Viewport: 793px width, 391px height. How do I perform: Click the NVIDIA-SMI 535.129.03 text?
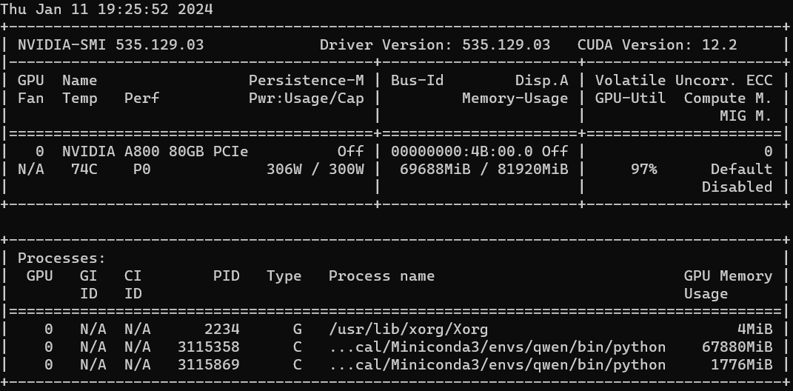pyautogui.click(x=111, y=44)
